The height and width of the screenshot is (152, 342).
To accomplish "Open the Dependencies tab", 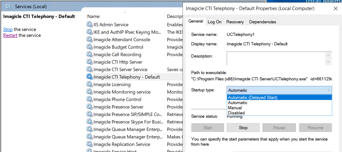I will [262, 22].
